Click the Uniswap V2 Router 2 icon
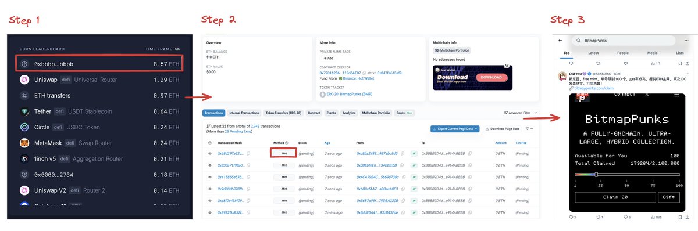Screen dimensions: 698x231 [24, 190]
